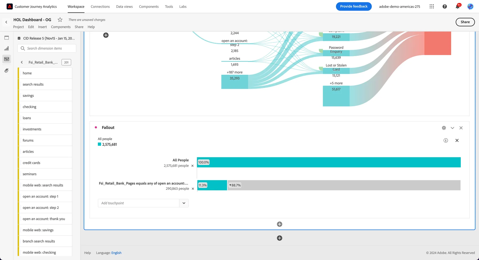Image resolution: width=479 pixels, height=260 pixels.
Task: Click the Help footer link
Action: tap(87, 253)
